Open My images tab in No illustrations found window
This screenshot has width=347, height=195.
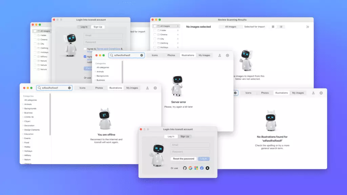(x=298, y=93)
